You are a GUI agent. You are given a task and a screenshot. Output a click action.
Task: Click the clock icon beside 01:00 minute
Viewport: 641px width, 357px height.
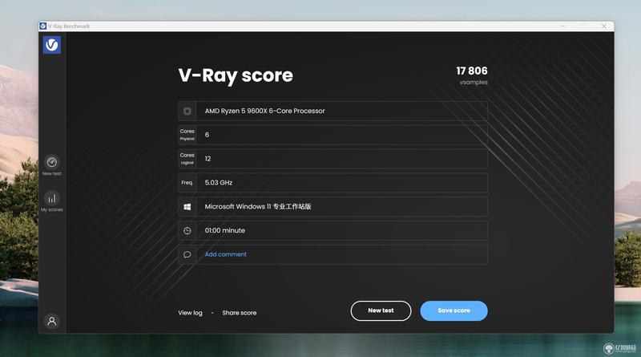pyautogui.click(x=187, y=230)
